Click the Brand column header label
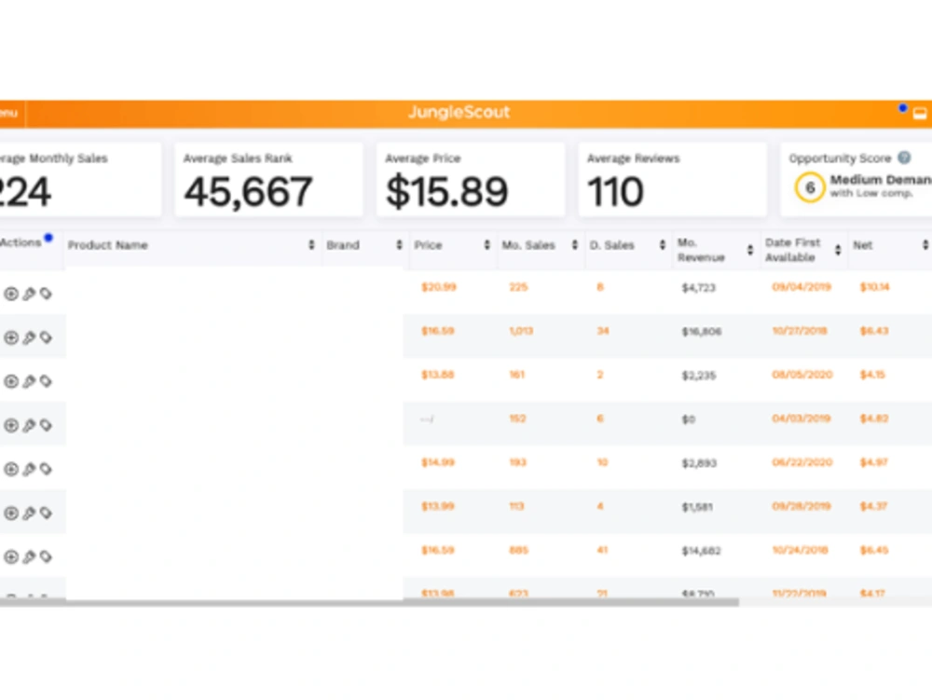This screenshot has height=700, width=932. tap(343, 245)
